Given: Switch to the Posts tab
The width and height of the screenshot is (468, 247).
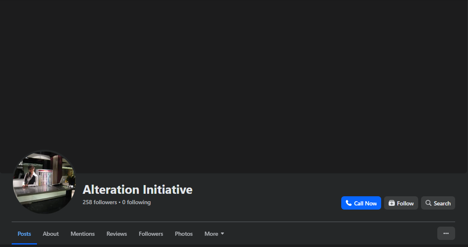Looking at the screenshot, I should 24,234.
